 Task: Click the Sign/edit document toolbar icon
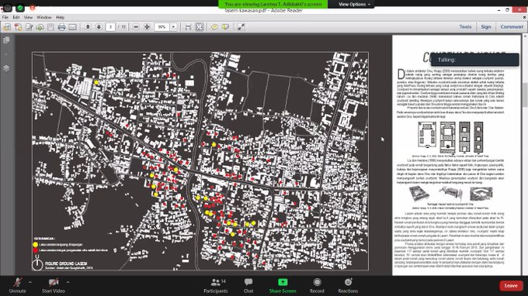click(x=30, y=27)
